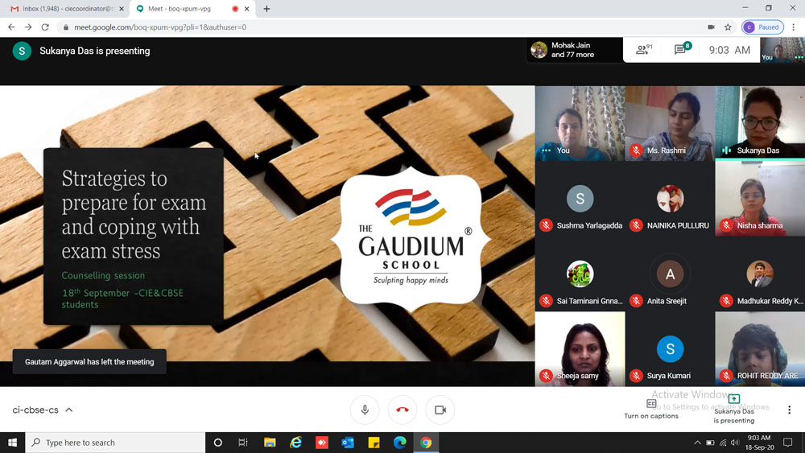This screenshot has width=805, height=453.
Task: Open the Chrome three-dot menu
Action: (x=794, y=27)
